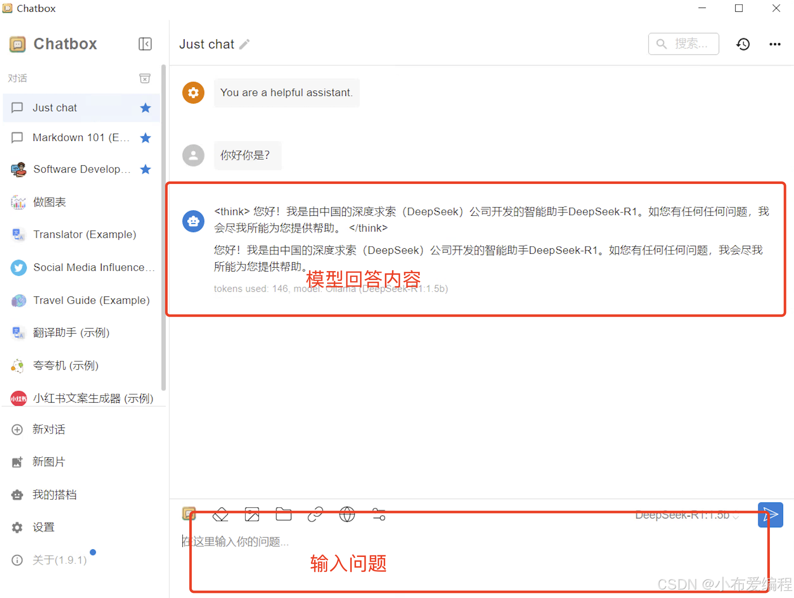Viewport: 794px width, 598px height.
Task: Click the attach image icon
Action: (x=252, y=515)
